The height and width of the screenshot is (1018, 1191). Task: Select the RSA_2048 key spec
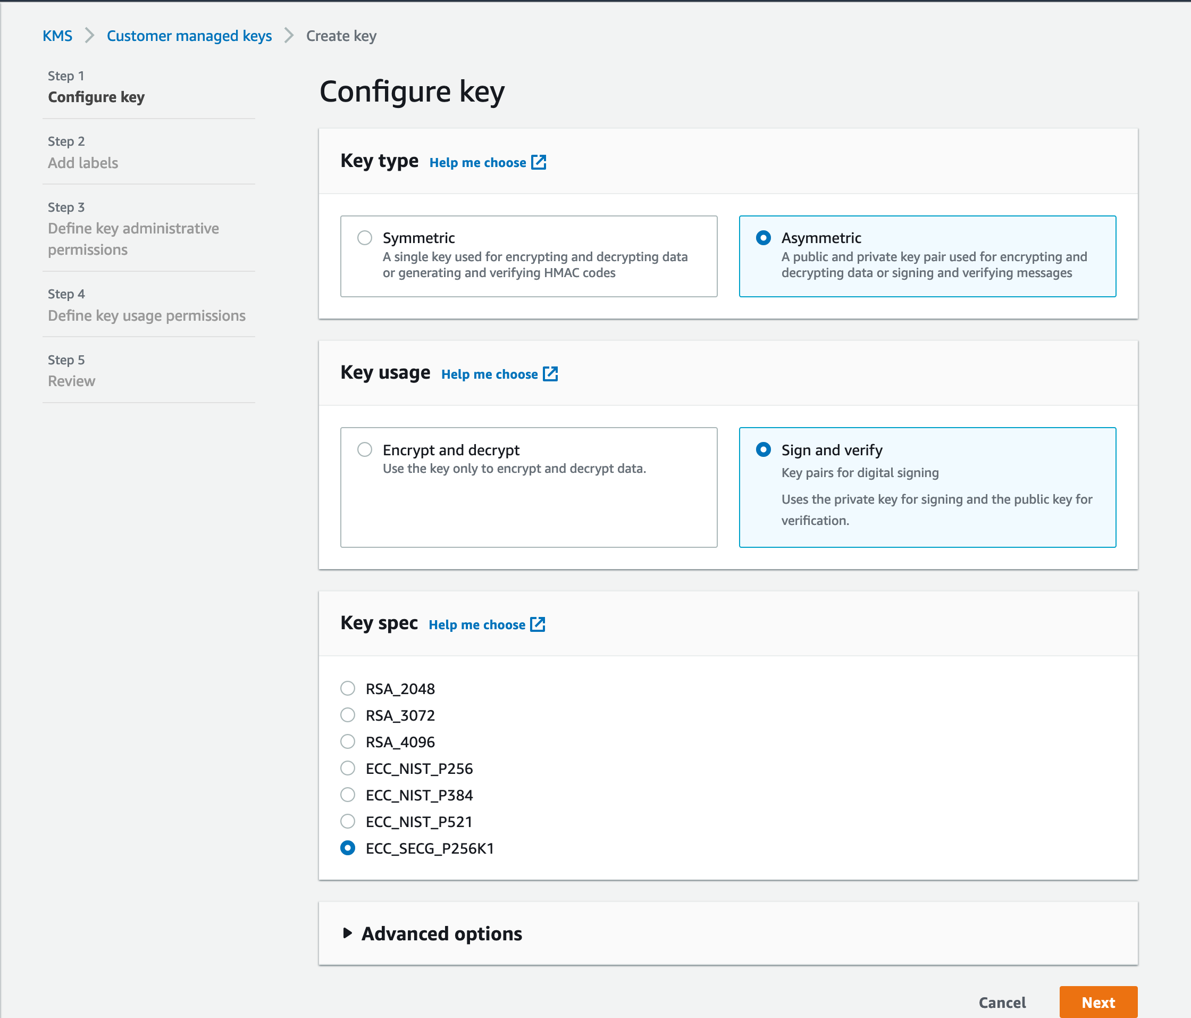click(348, 688)
